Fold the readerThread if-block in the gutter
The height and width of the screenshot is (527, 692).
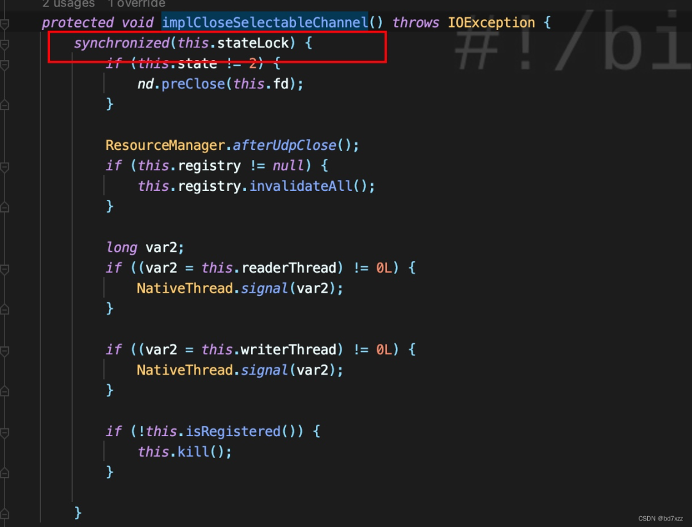tap(4, 269)
